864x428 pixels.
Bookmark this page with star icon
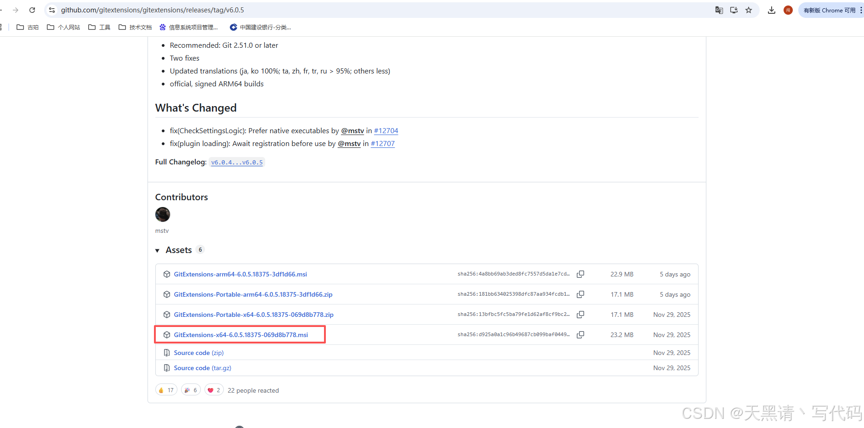[749, 10]
